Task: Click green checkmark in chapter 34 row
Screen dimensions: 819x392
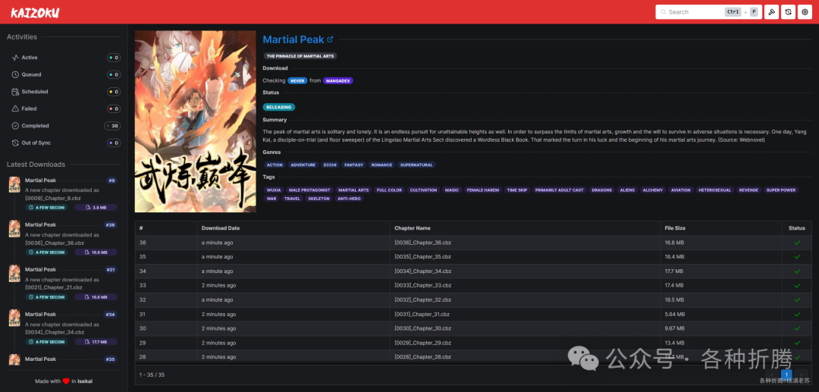Action: pos(797,271)
